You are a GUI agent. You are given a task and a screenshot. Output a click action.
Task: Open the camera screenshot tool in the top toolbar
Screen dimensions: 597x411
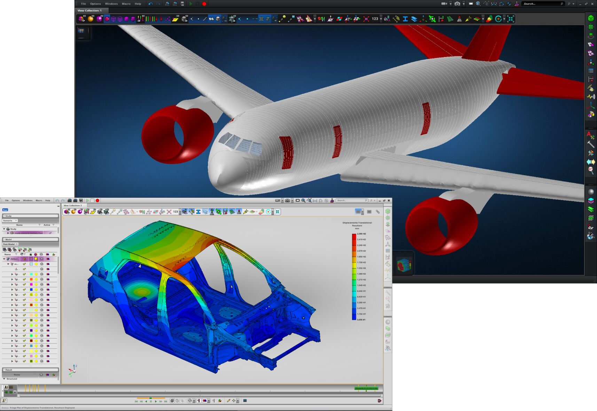pyautogui.click(x=457, y=3)
